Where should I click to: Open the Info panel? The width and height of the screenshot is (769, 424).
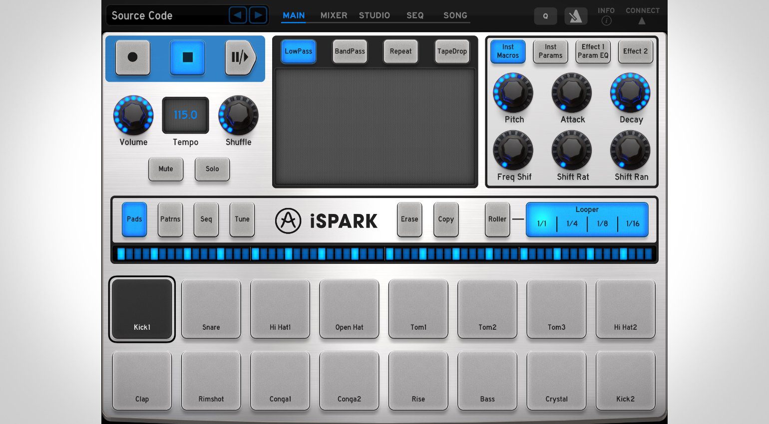tap(606, 16)
